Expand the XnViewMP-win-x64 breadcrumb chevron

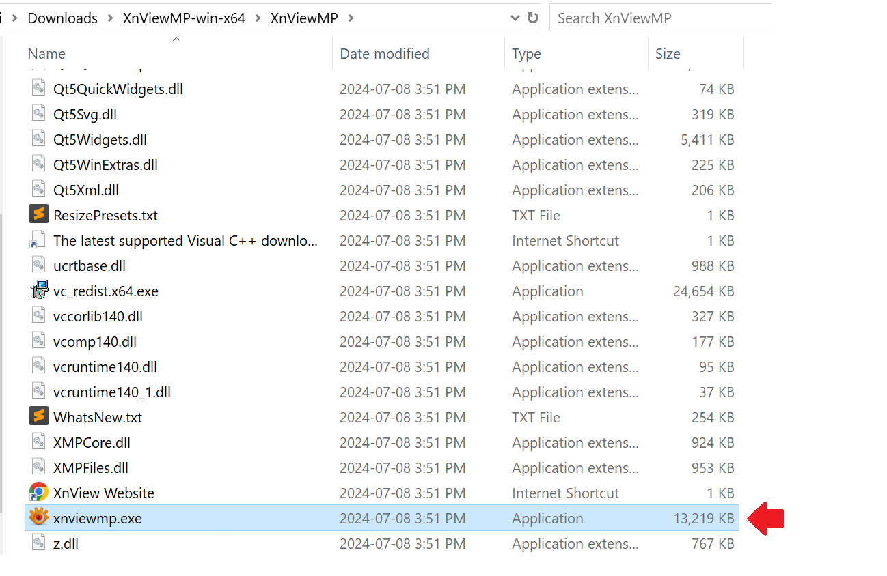pyautogui.click(x=258, y=18)
